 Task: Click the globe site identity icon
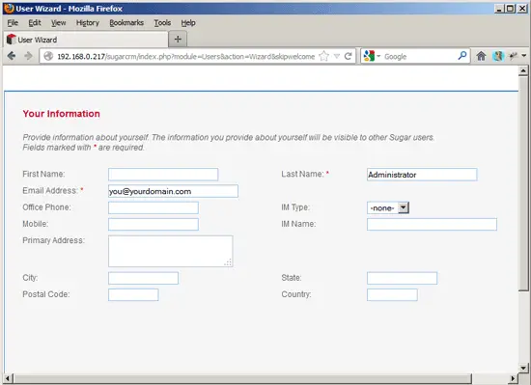coord(48,56)
